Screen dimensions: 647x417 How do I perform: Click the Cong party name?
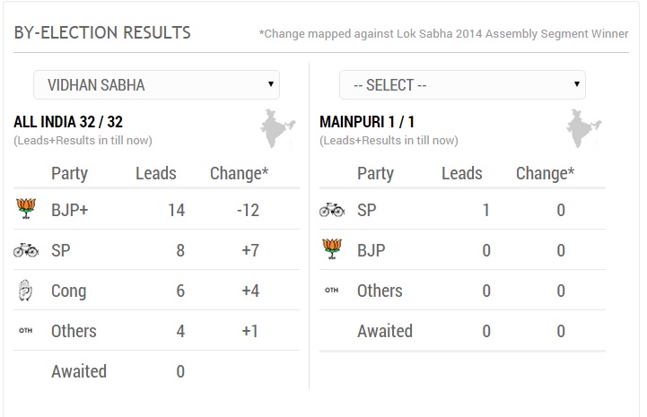[x=68, y=291]
